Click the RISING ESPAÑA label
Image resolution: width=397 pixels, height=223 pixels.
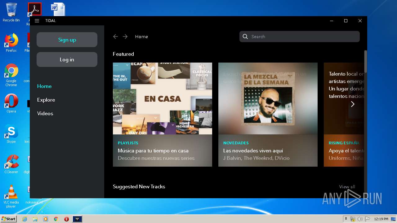[x=344, y=143]
